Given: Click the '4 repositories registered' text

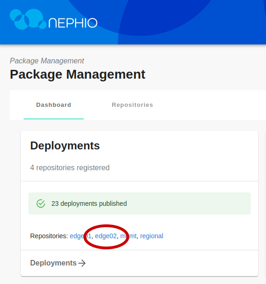Looking at the screenshot, I should (70, 168).
